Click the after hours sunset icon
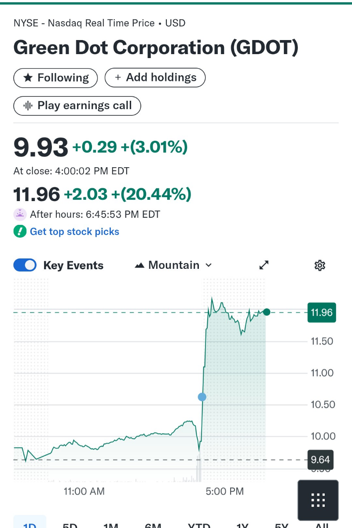The height and width of the screenshot is (528, 352). pyautogui.click(x=20, y=214)
